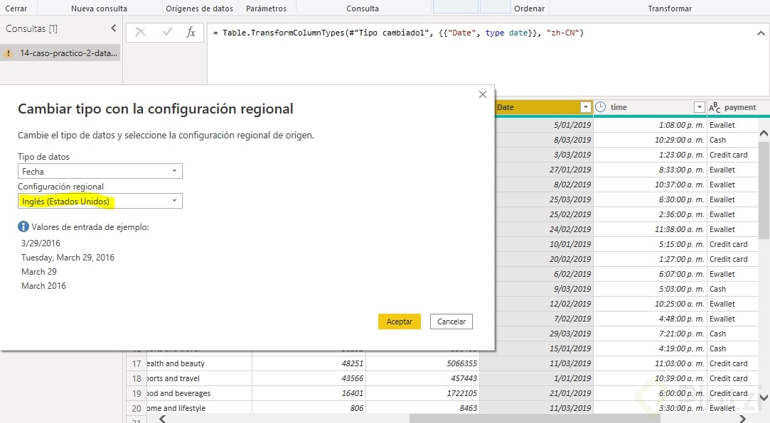Collapse the formula bar with the chevron icon
This screenshot has height=423, width=770.
click(760, 33)
